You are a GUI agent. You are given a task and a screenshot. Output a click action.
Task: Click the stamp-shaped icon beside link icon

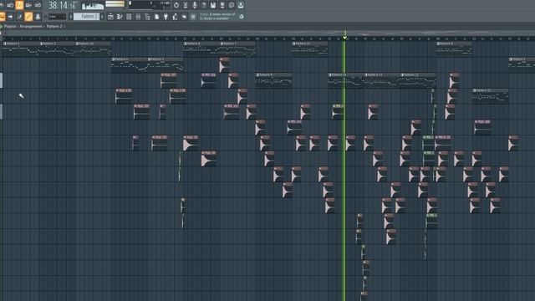tap(38, 17)
